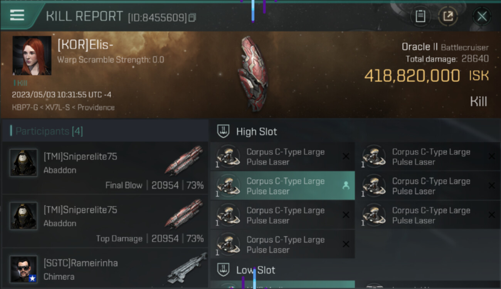Share the kill report via export icon

(x=448, y=16)
